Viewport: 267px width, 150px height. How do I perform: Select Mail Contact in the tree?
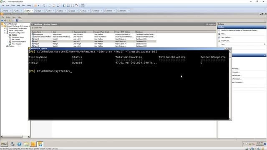[16, 40]
